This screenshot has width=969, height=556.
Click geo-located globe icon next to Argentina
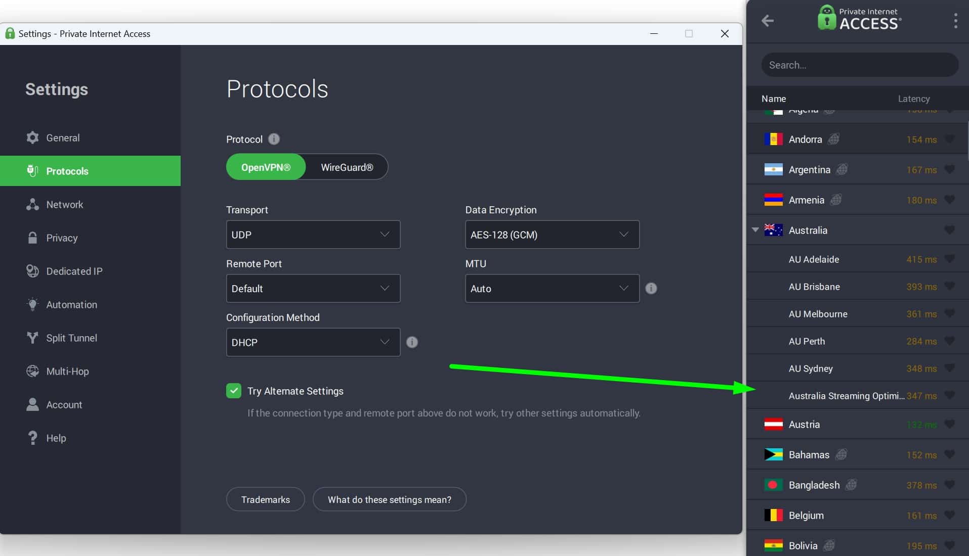pyautogui.click(x=841, y=169)
